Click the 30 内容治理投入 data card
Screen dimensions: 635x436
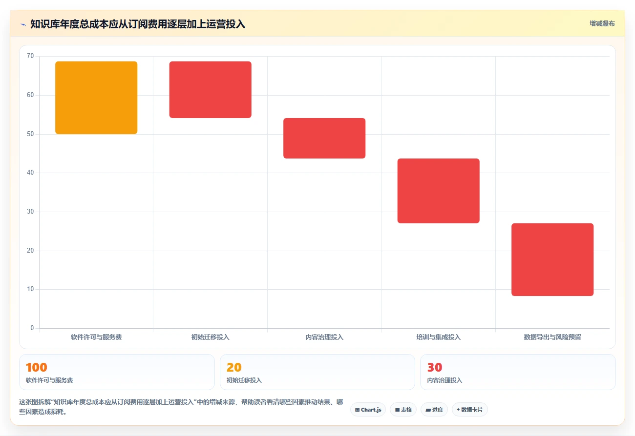pos(518,372)
